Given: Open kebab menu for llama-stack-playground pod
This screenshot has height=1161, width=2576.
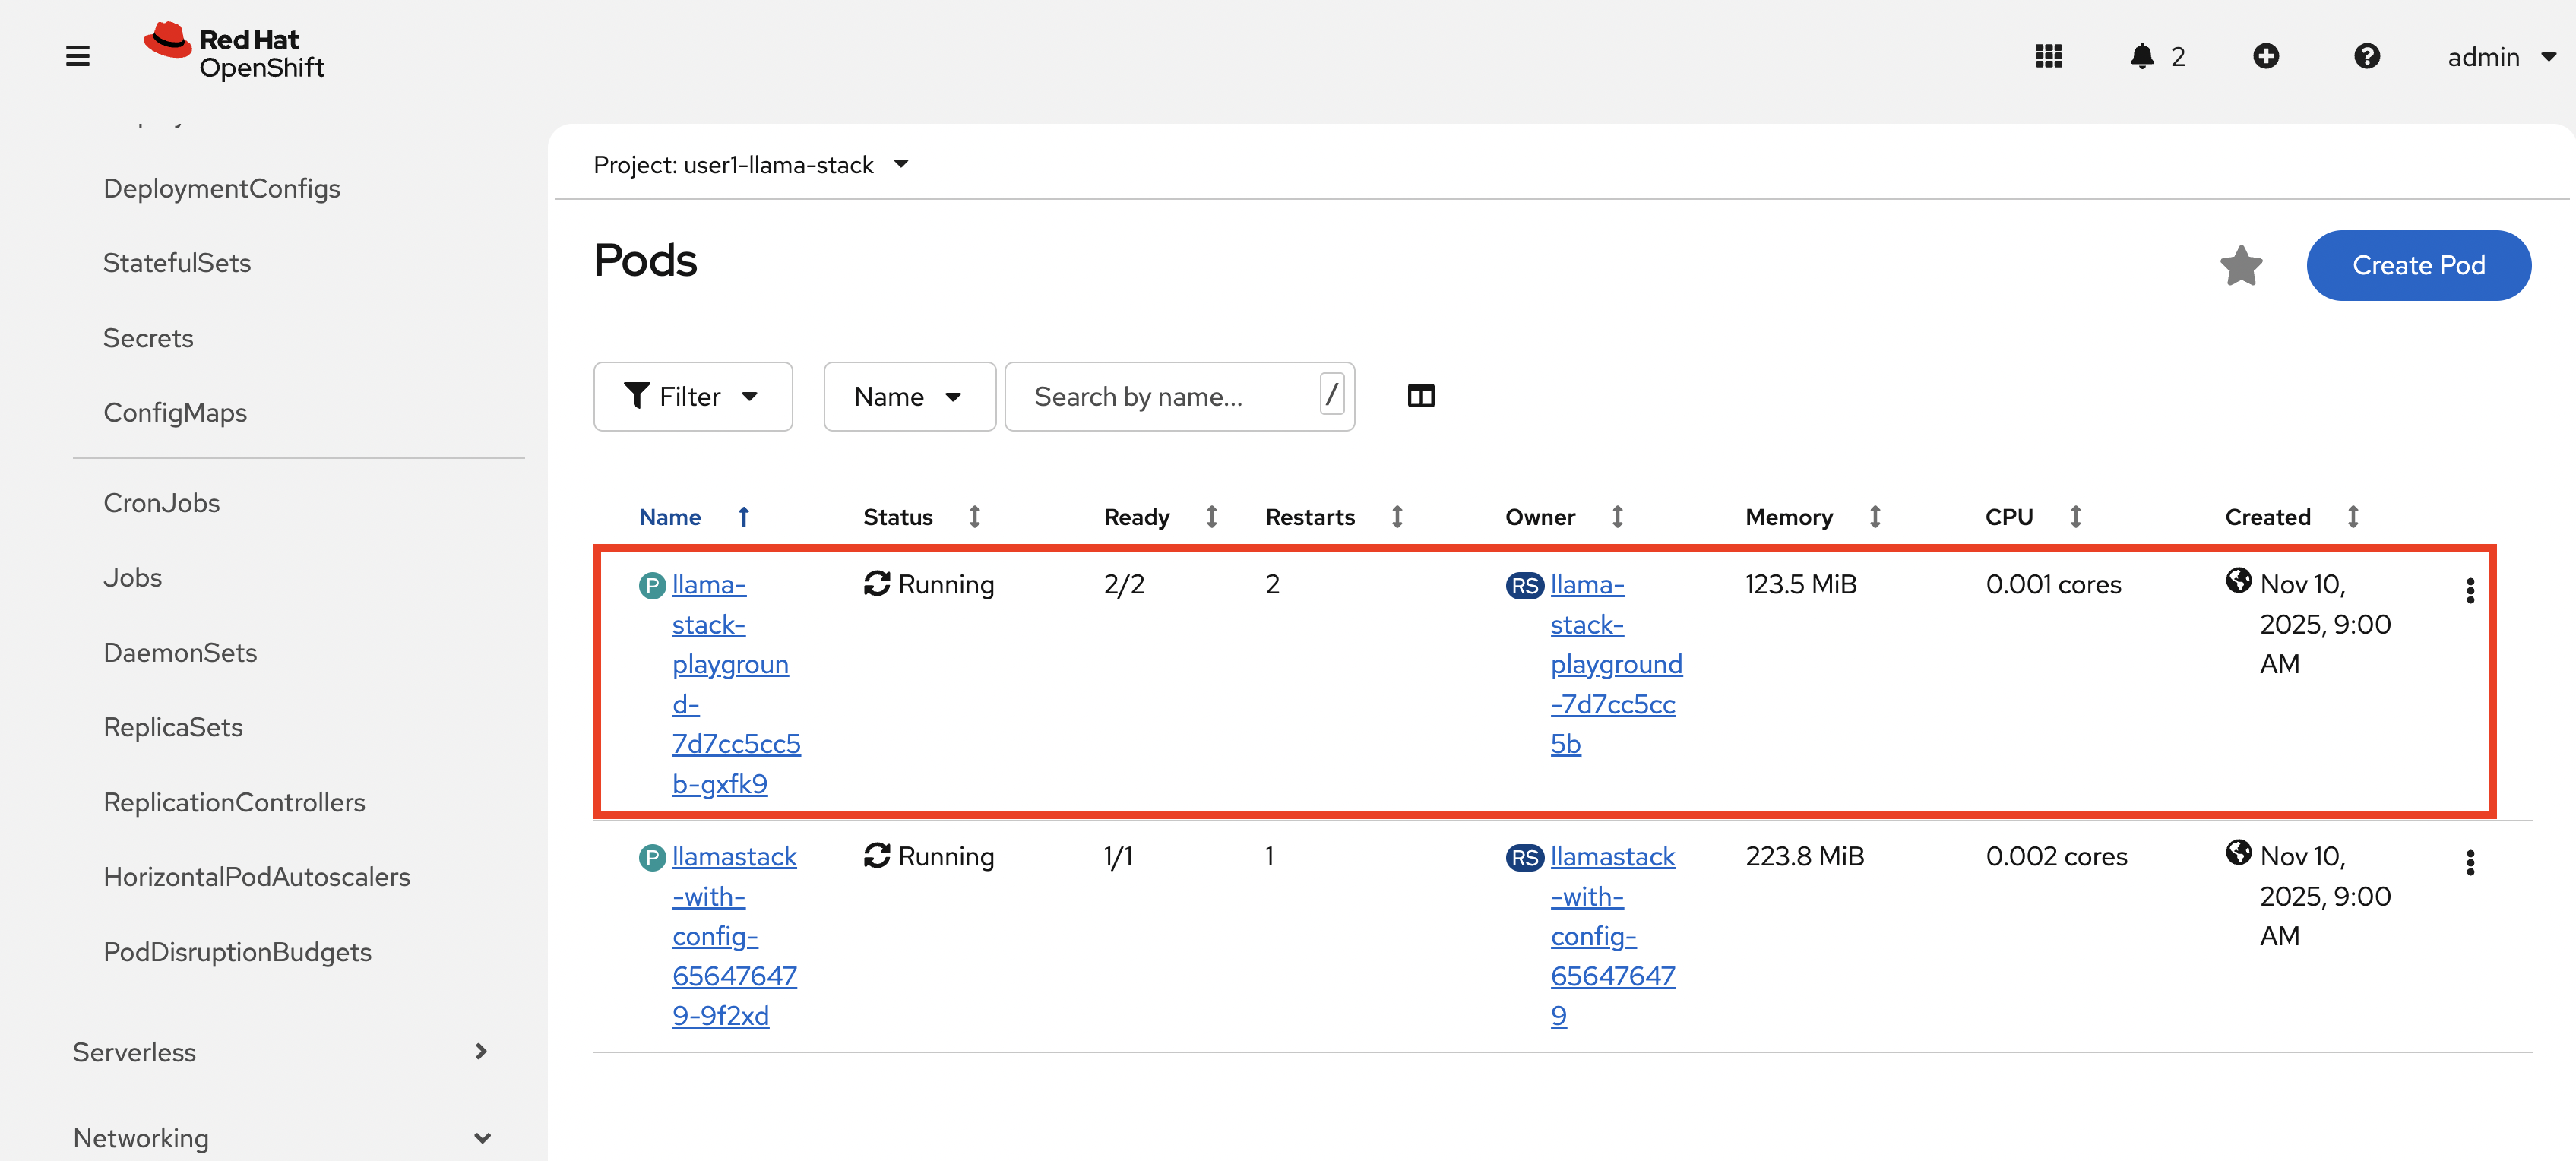Looking at the screenshot, I should point(2469,591).
